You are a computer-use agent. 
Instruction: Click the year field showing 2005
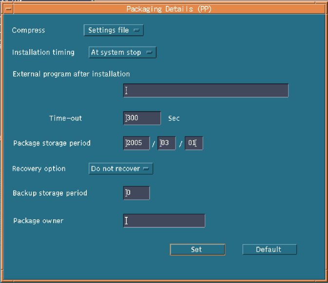coord(136,143)
